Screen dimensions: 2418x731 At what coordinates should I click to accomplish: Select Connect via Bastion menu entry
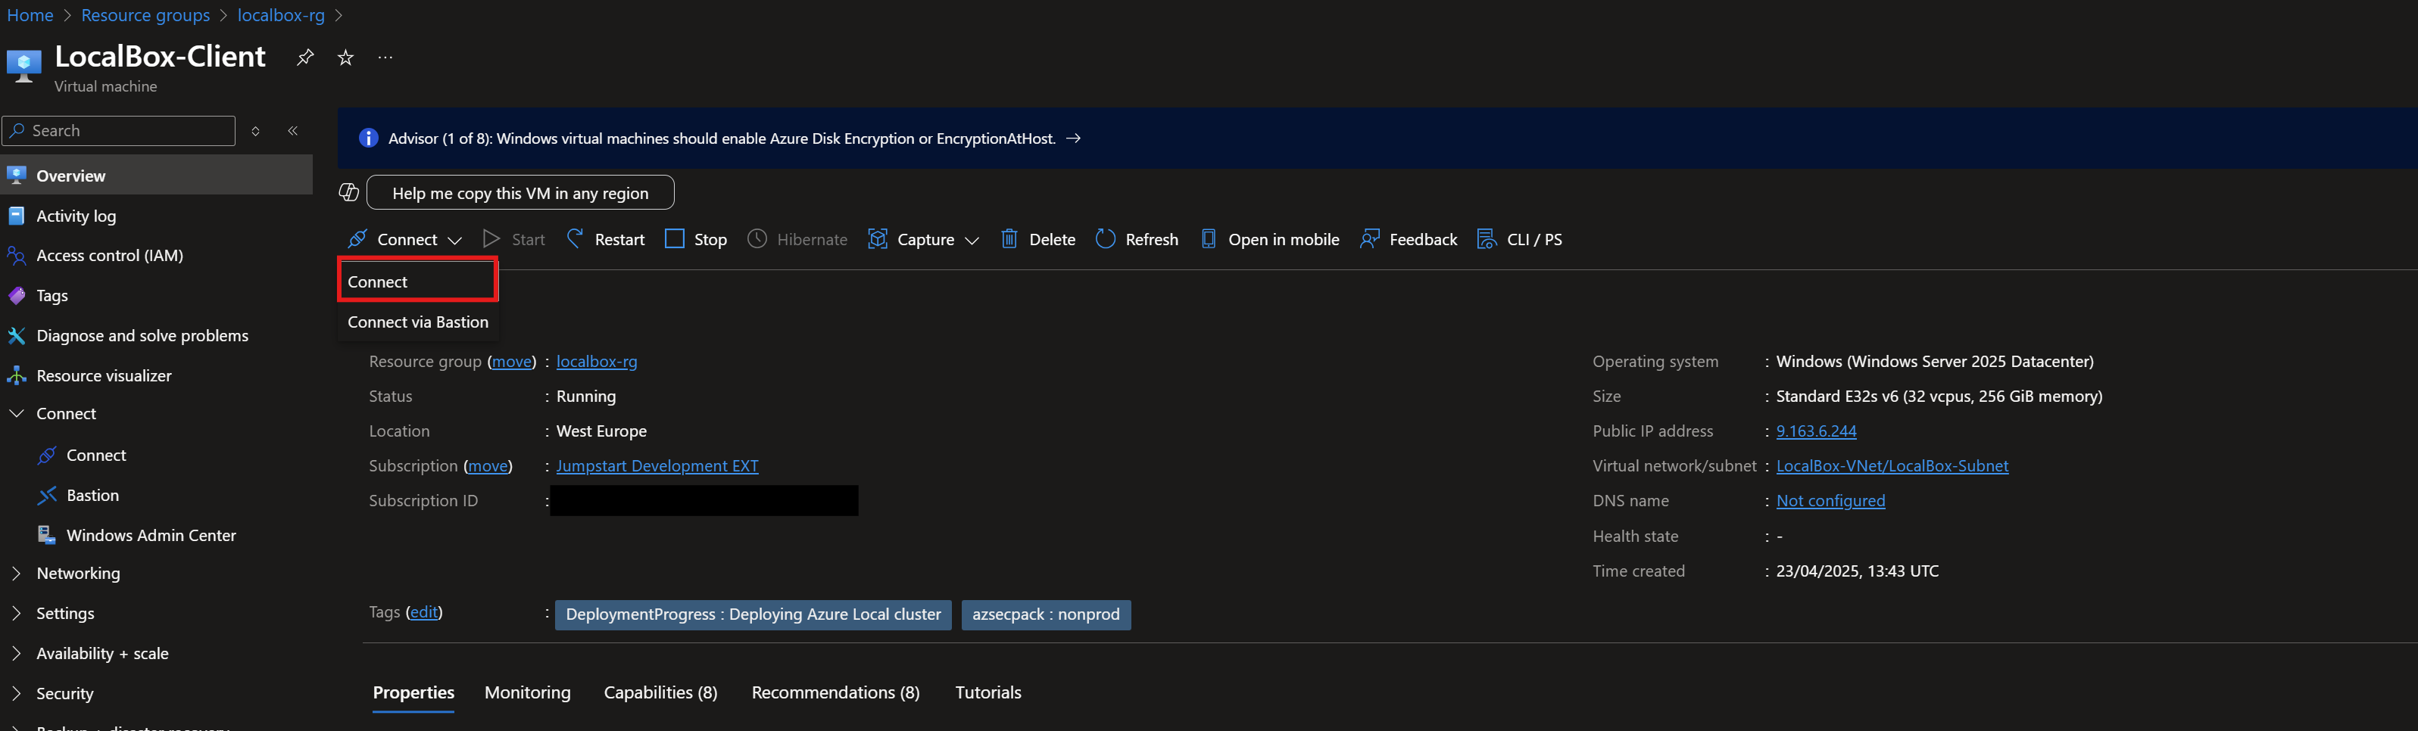point(418,322)
